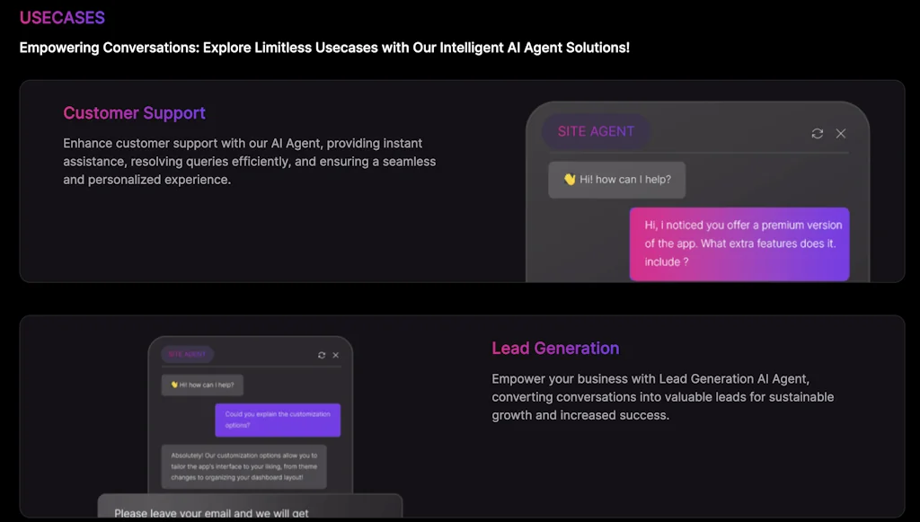Open the Customer Support heading
This screenshot has width=920, height=522.
pos(134,113)
